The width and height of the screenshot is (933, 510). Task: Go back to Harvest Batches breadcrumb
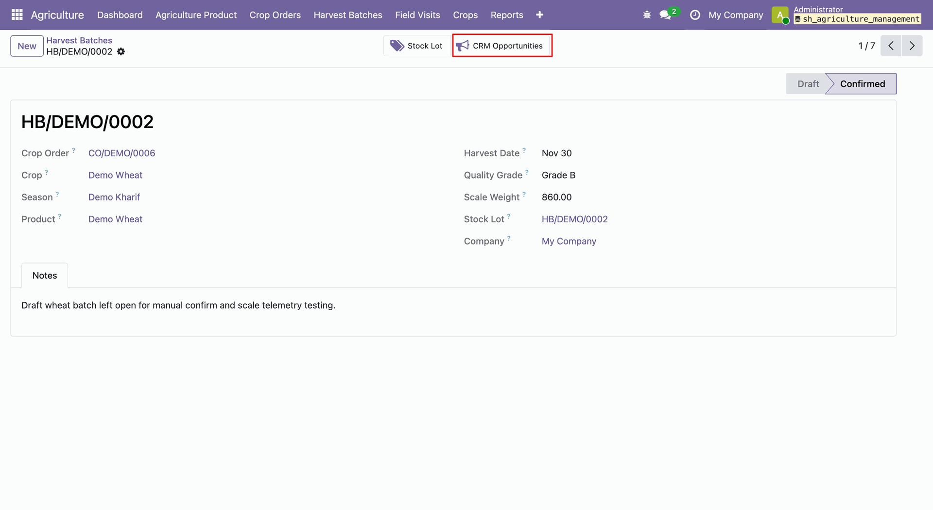point(79,40)
